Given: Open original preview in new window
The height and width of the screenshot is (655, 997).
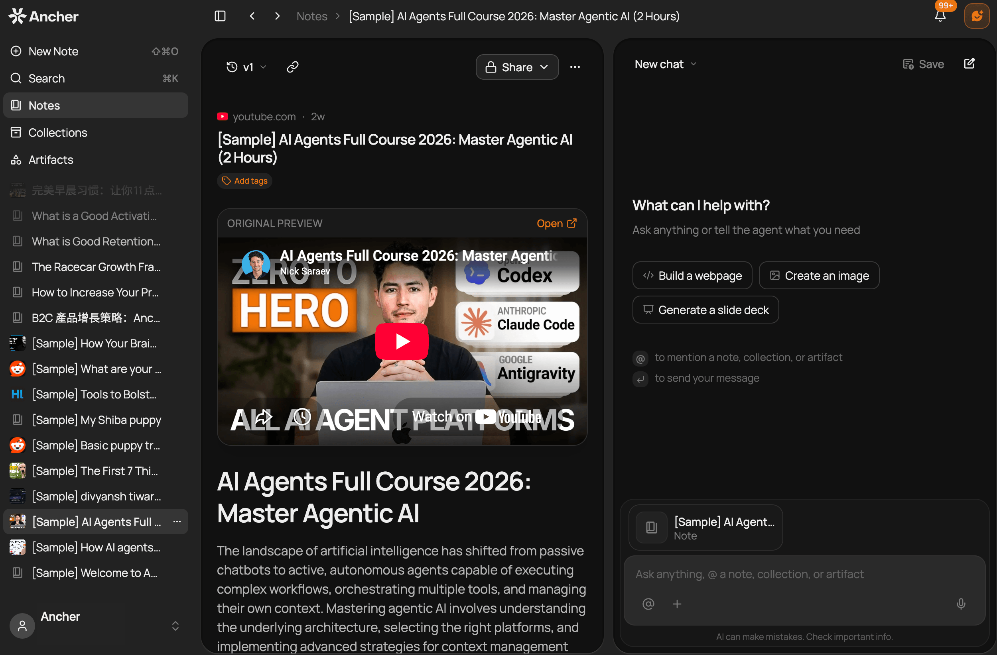Looking at the screenshot, I should pyautogui.click(x=557, y=224).
